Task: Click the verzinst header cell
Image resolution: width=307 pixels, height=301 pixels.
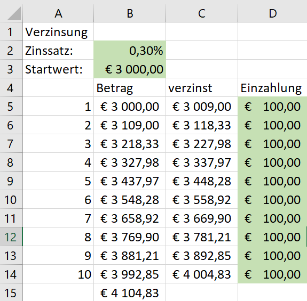Action: click(x=202, y=88)
